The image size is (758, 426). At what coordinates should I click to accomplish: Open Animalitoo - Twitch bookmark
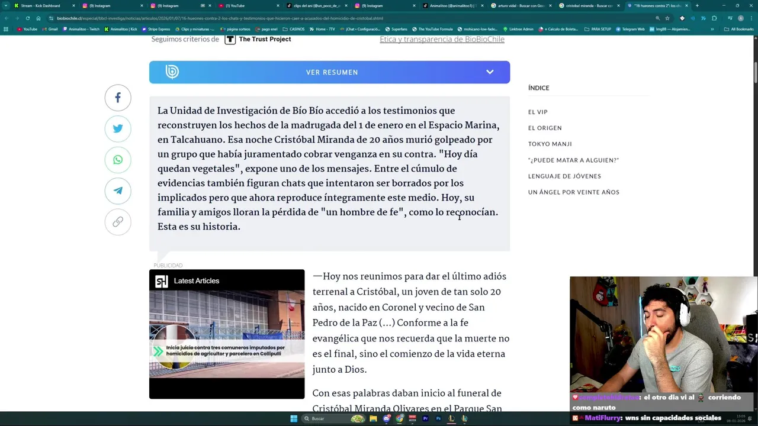(81, 29)
